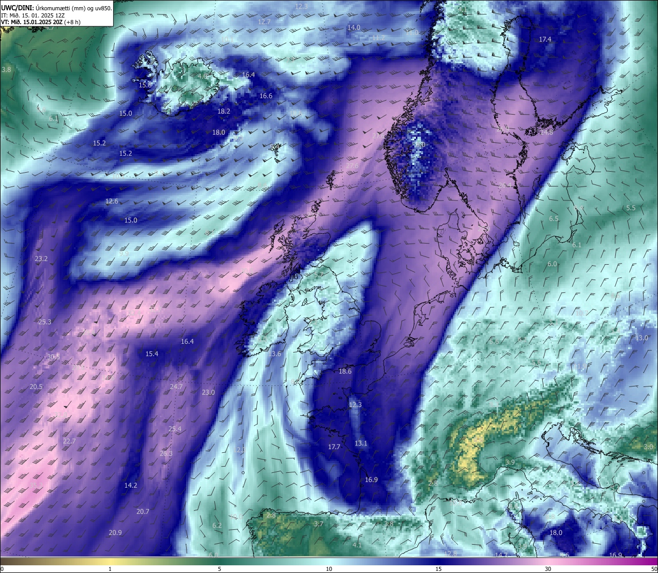Click the 22.7 value in the lower left
658x573 pixels.
[x=69, y=441]
